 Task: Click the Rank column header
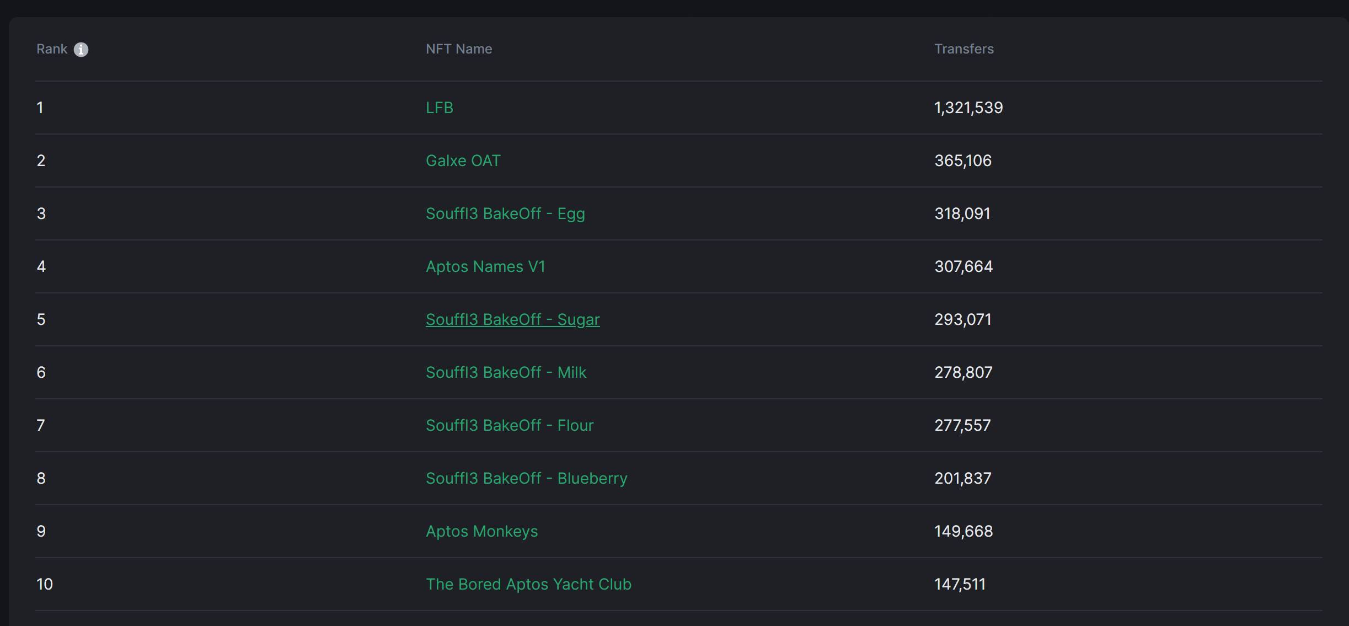point(52,49)
